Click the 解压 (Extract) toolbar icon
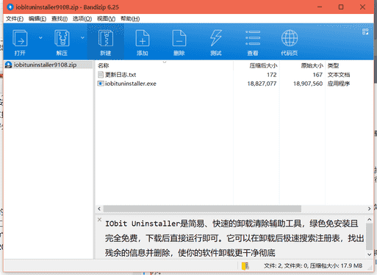This screenshot has width=377, height=275. tap(62, 38)
